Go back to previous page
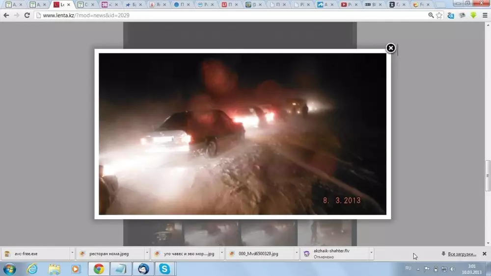 [6, 15]
